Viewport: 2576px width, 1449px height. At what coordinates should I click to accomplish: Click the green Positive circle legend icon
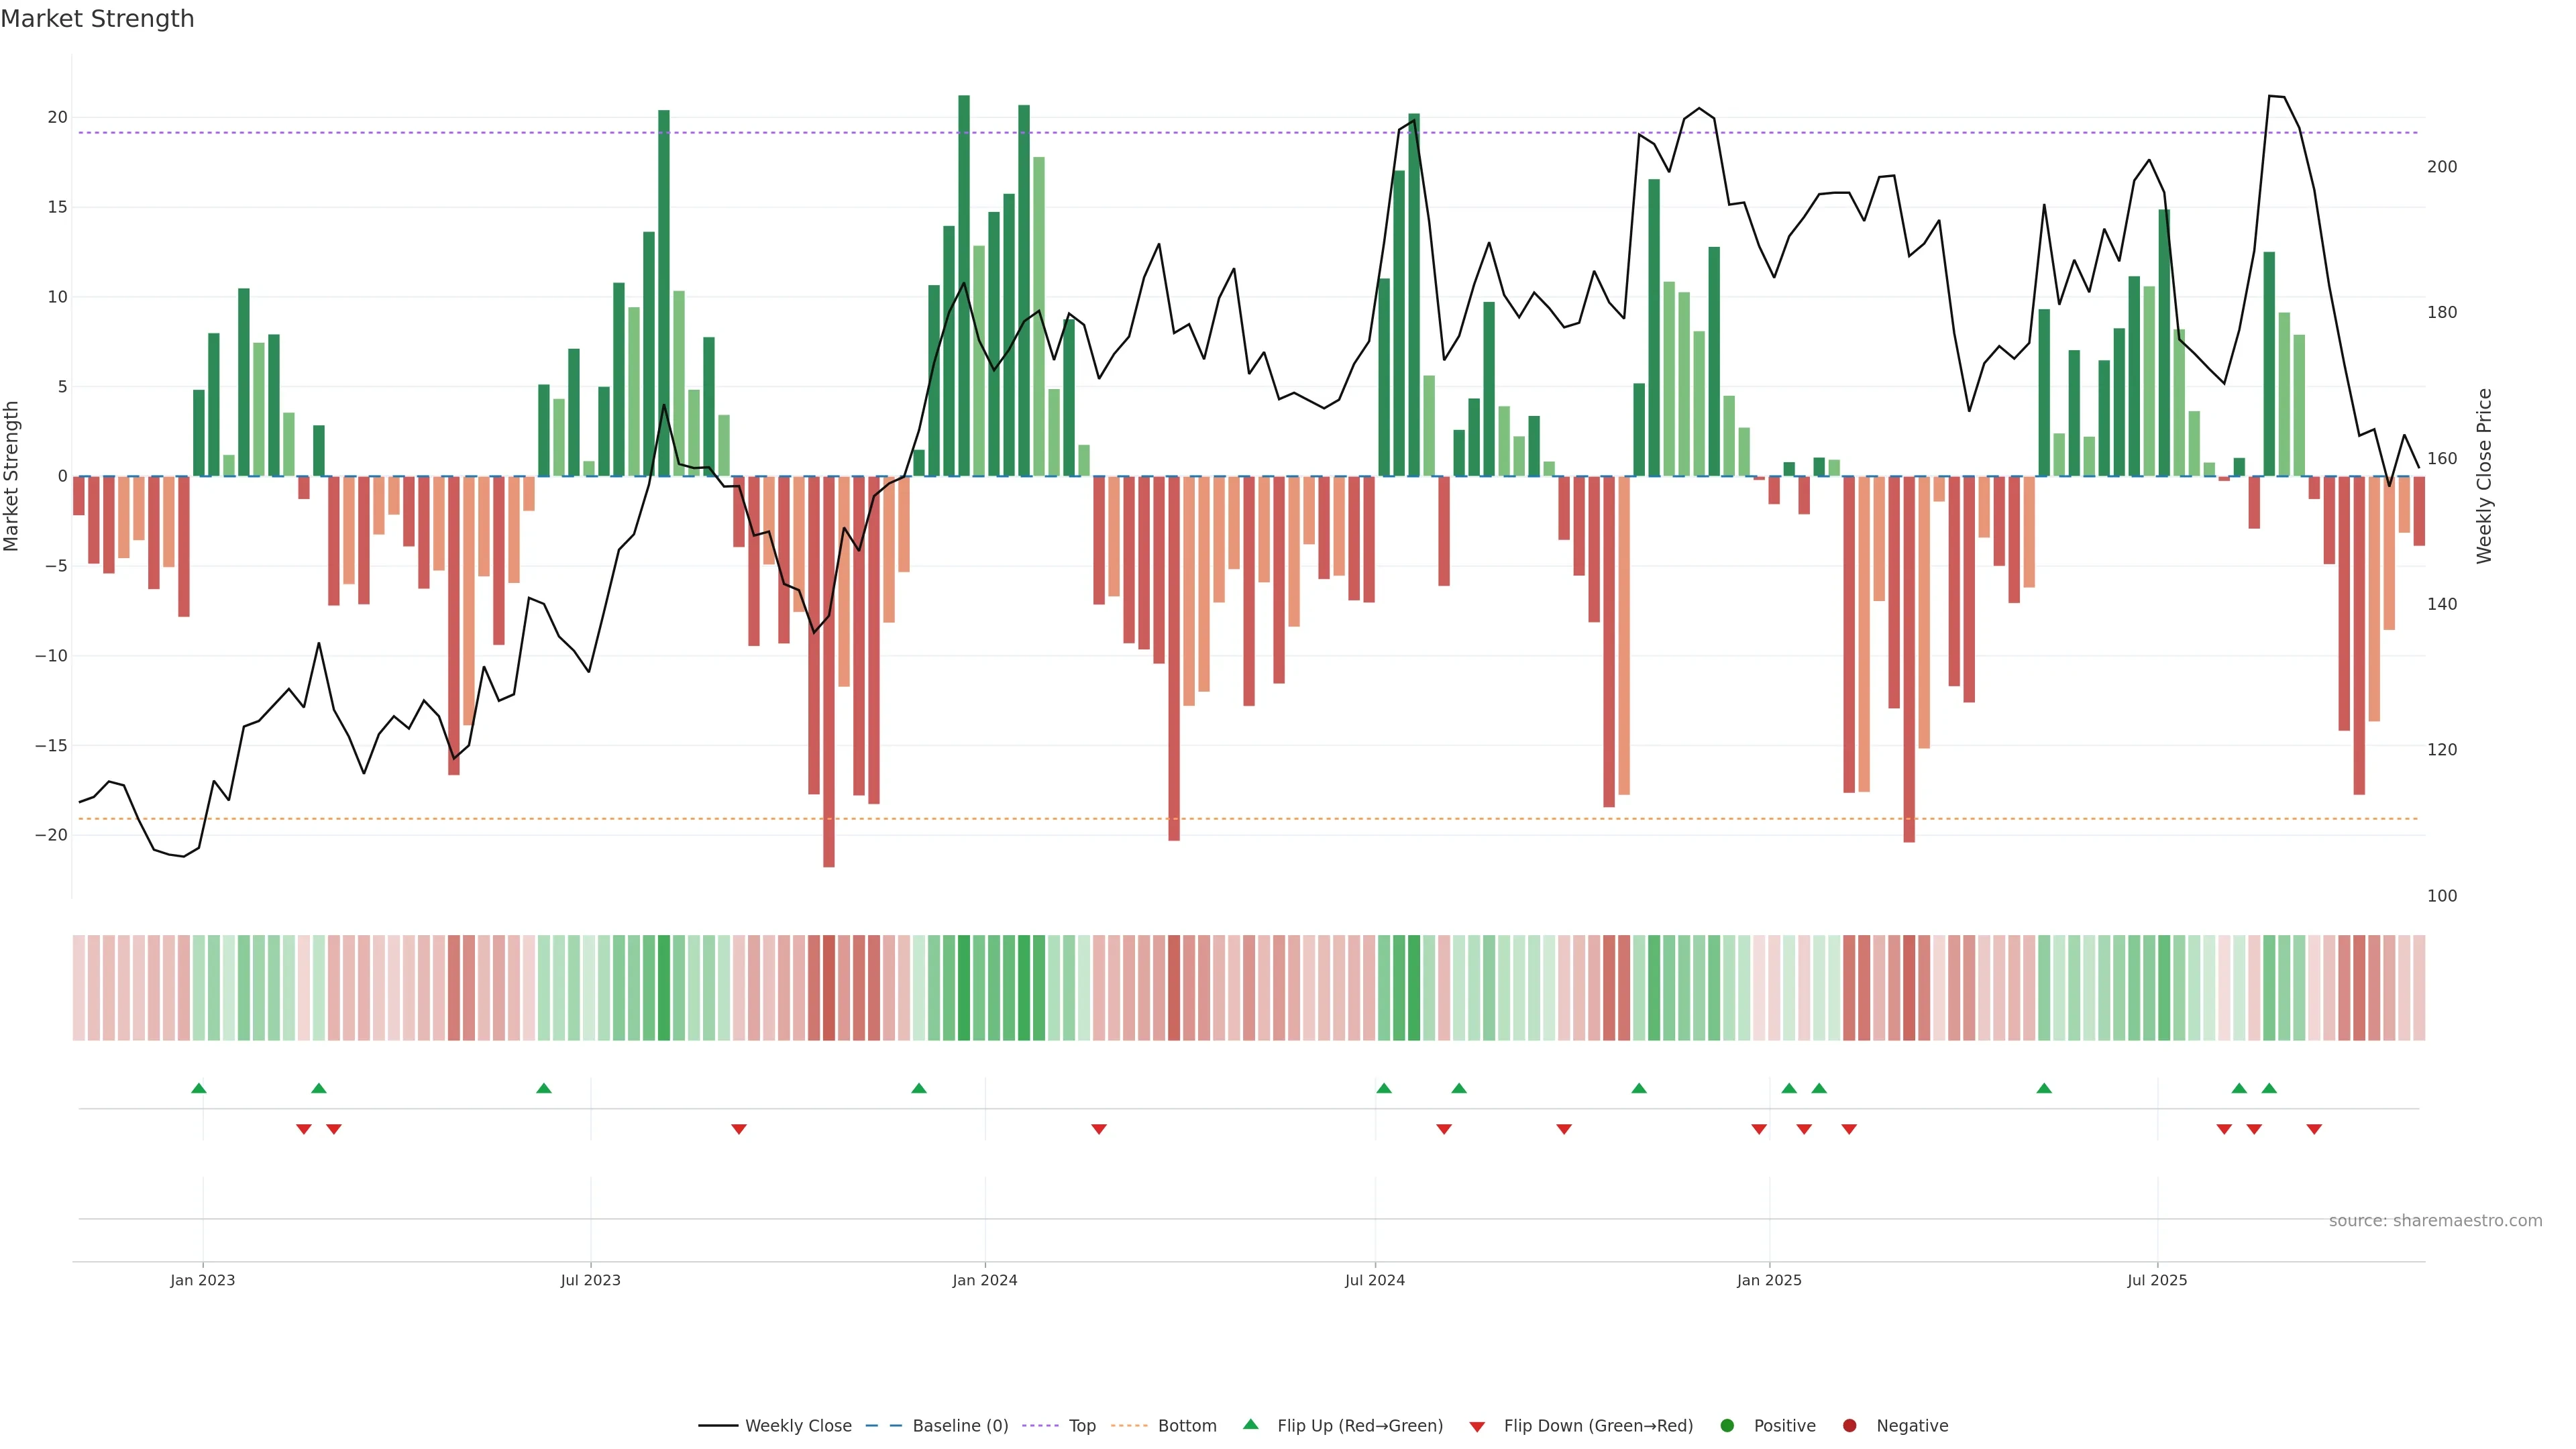click(1727, 1425)
